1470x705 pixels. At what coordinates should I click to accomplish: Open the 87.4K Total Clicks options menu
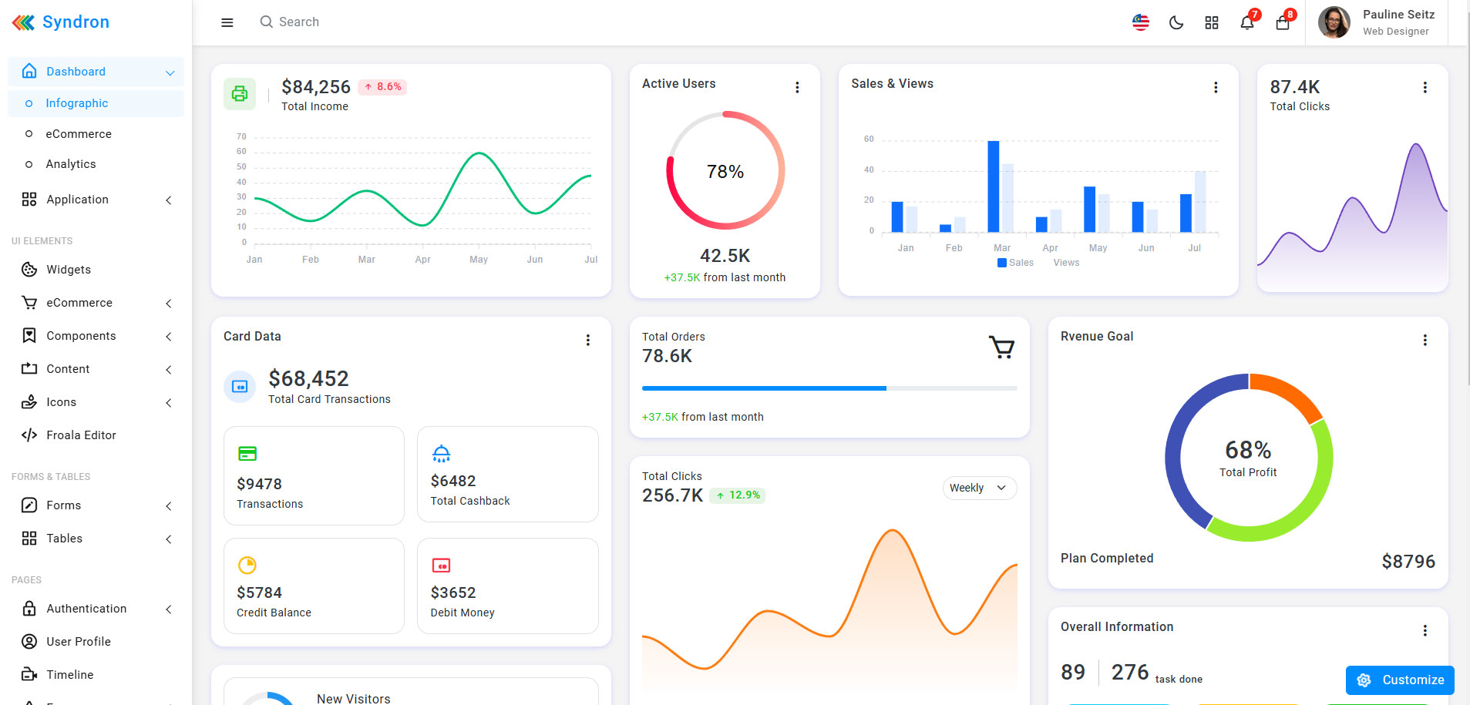1425,88
